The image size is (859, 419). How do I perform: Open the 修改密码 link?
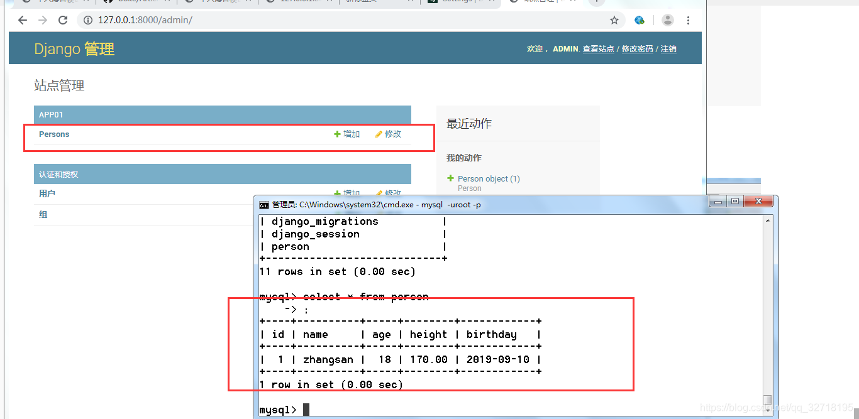(638, 49)
